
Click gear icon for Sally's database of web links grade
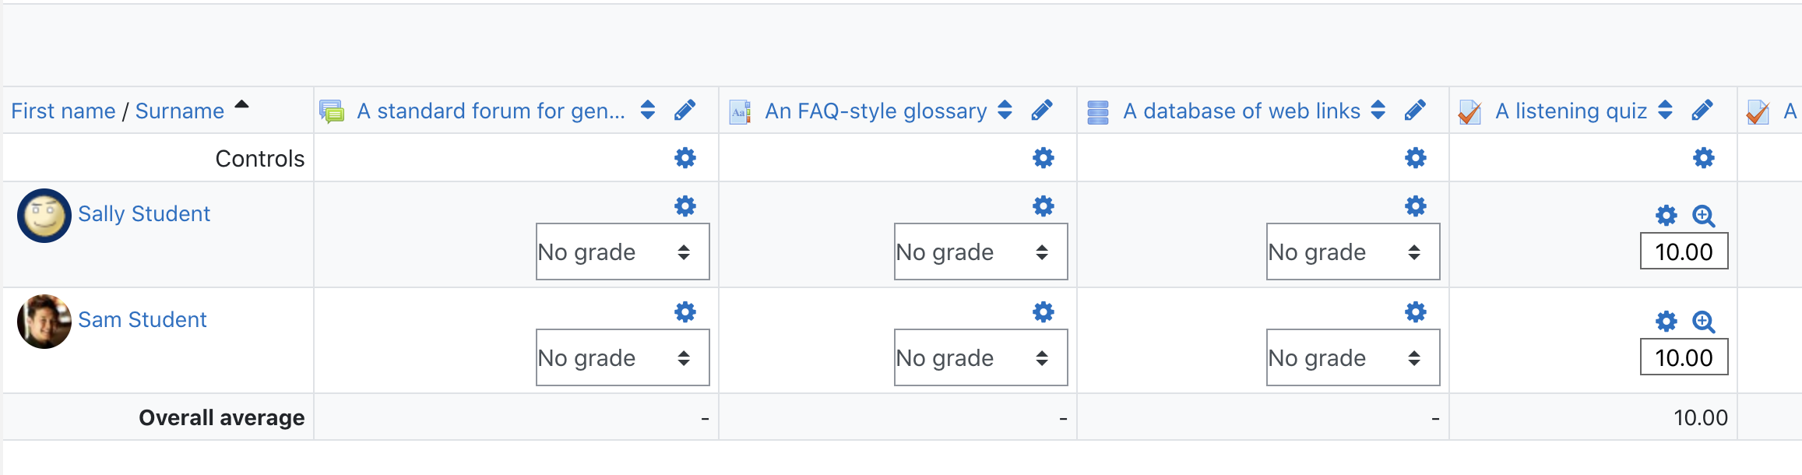1416,206
